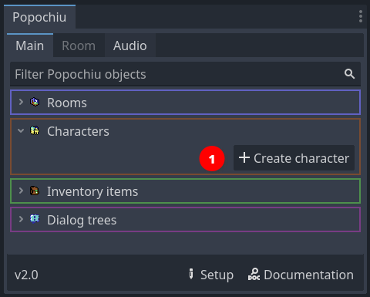Screen dimensions: 370x297
Task: Expand the Dialog trees chevron
Action: [21, 219]
